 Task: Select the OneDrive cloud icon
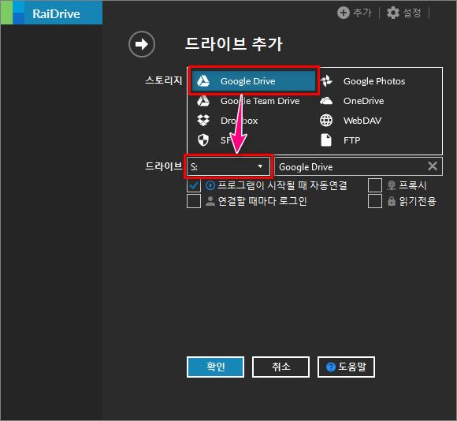[326, 101]
